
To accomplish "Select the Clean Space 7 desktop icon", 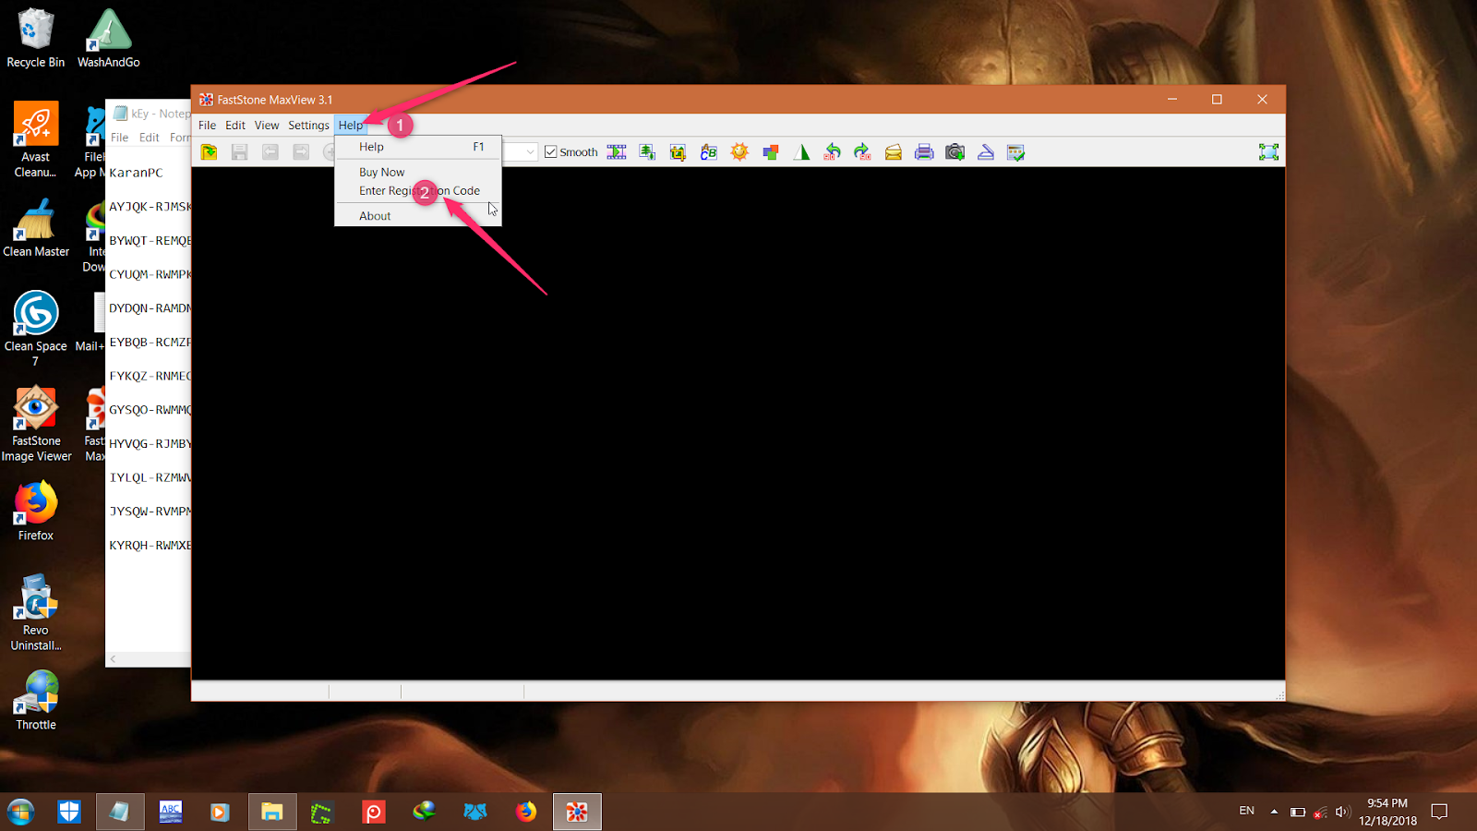I will tap(35, 329).
